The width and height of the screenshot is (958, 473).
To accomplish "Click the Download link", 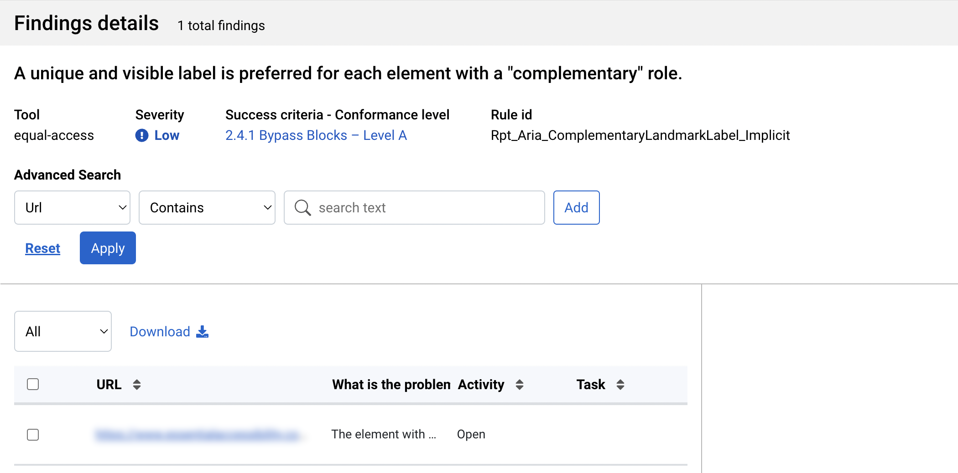I will click(x=160, y=332).
